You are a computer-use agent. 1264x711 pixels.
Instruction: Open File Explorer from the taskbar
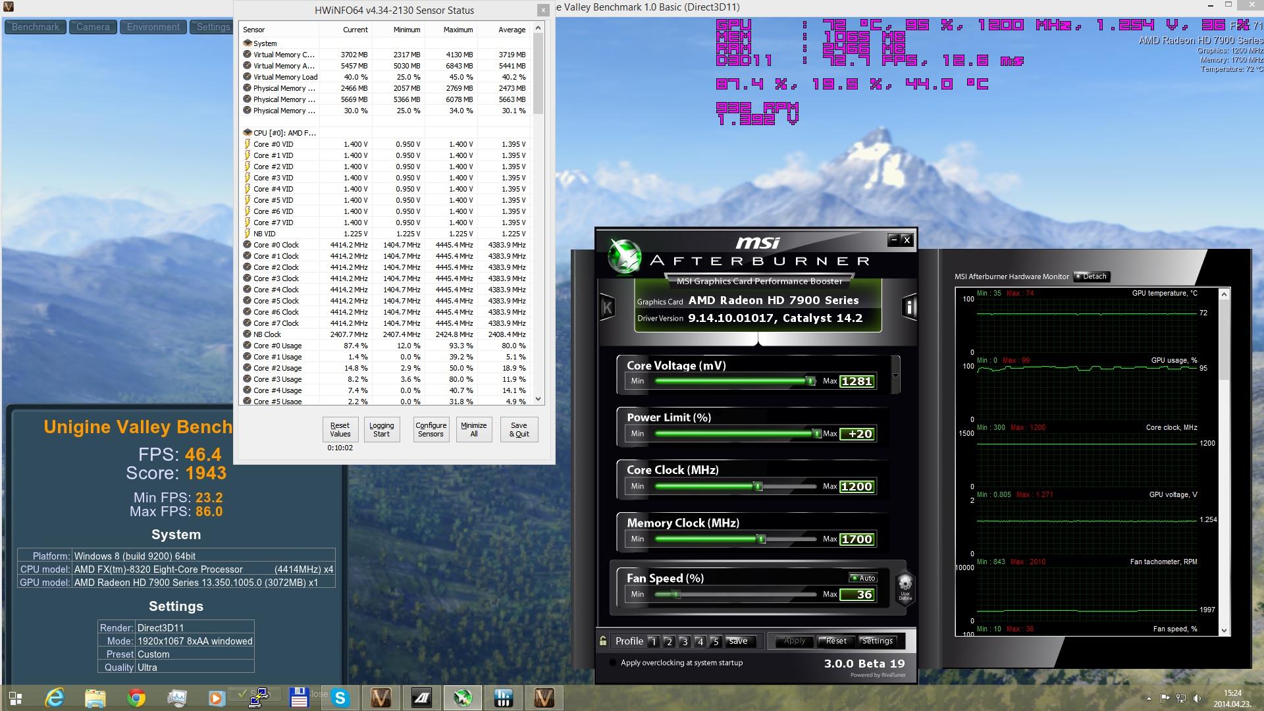pos(95,698)
